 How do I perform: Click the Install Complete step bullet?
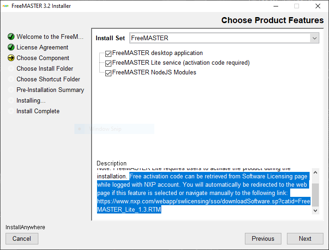pos(11,111)
